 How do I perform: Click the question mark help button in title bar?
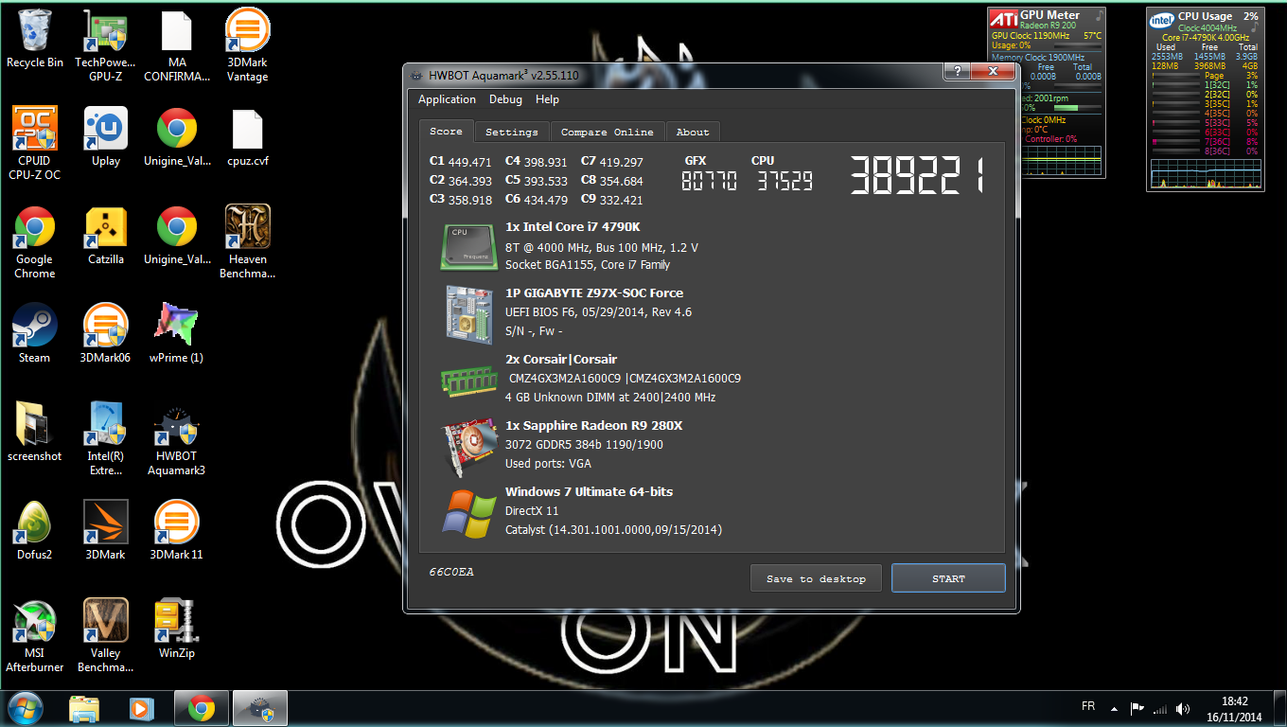pyautogui.click(x=957, y=71)
